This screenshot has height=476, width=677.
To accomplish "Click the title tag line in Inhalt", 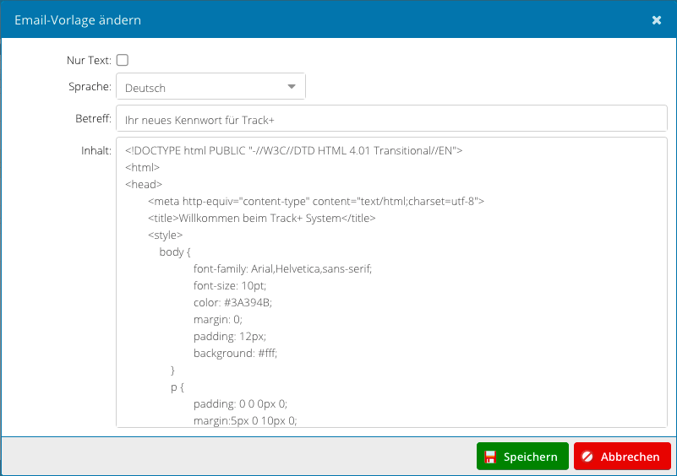I will 261,218.
